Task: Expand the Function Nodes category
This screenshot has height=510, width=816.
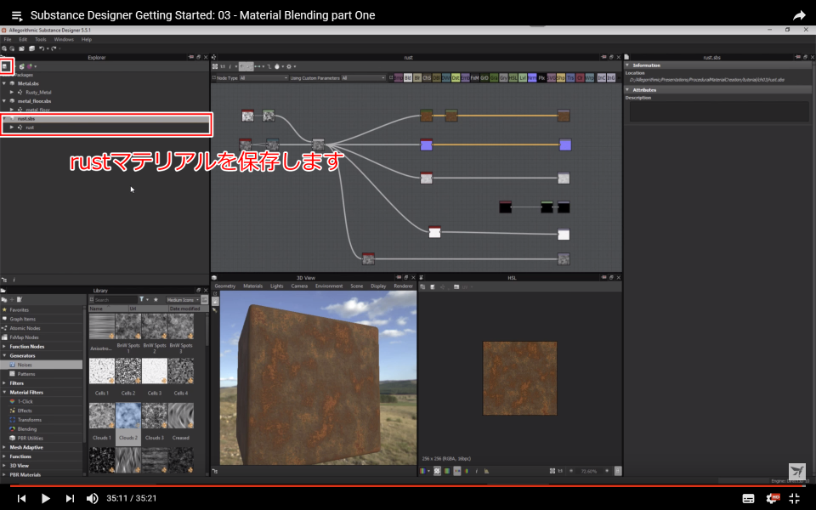Action: click(4, 347)
